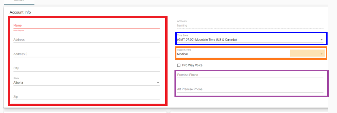Click the Premise Phone field
The width and height of the screenshot is (337, 113).
pyautogui.click(x=250, y=75)
